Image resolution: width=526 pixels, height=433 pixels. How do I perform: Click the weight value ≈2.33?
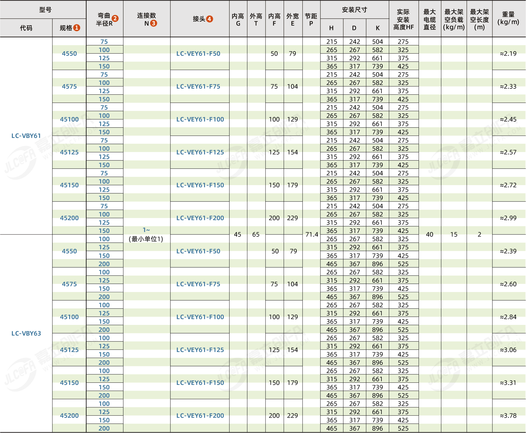pyautogui.click(x=508, y=86)
